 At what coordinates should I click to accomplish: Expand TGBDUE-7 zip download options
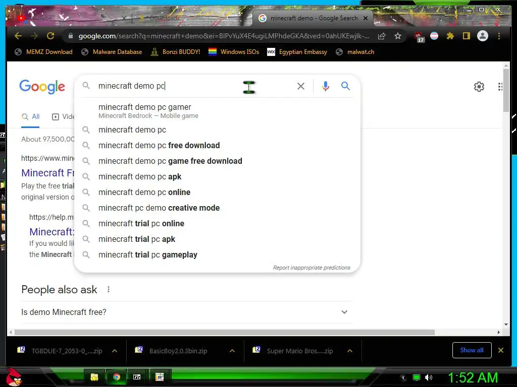[x=115, y=351]
